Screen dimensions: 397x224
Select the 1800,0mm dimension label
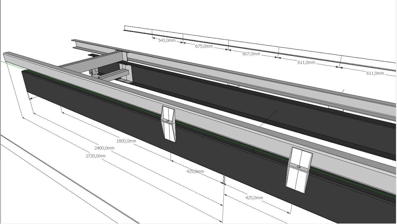[x=126, y=141]
